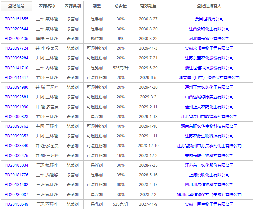
Task: Select the 2030-8-27 expiry date cell
Action: (x=148, y=19)
